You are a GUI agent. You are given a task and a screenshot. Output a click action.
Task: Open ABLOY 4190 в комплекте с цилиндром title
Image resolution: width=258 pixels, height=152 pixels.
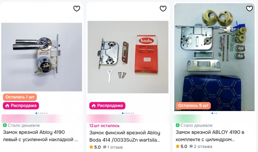pos(210,136)
